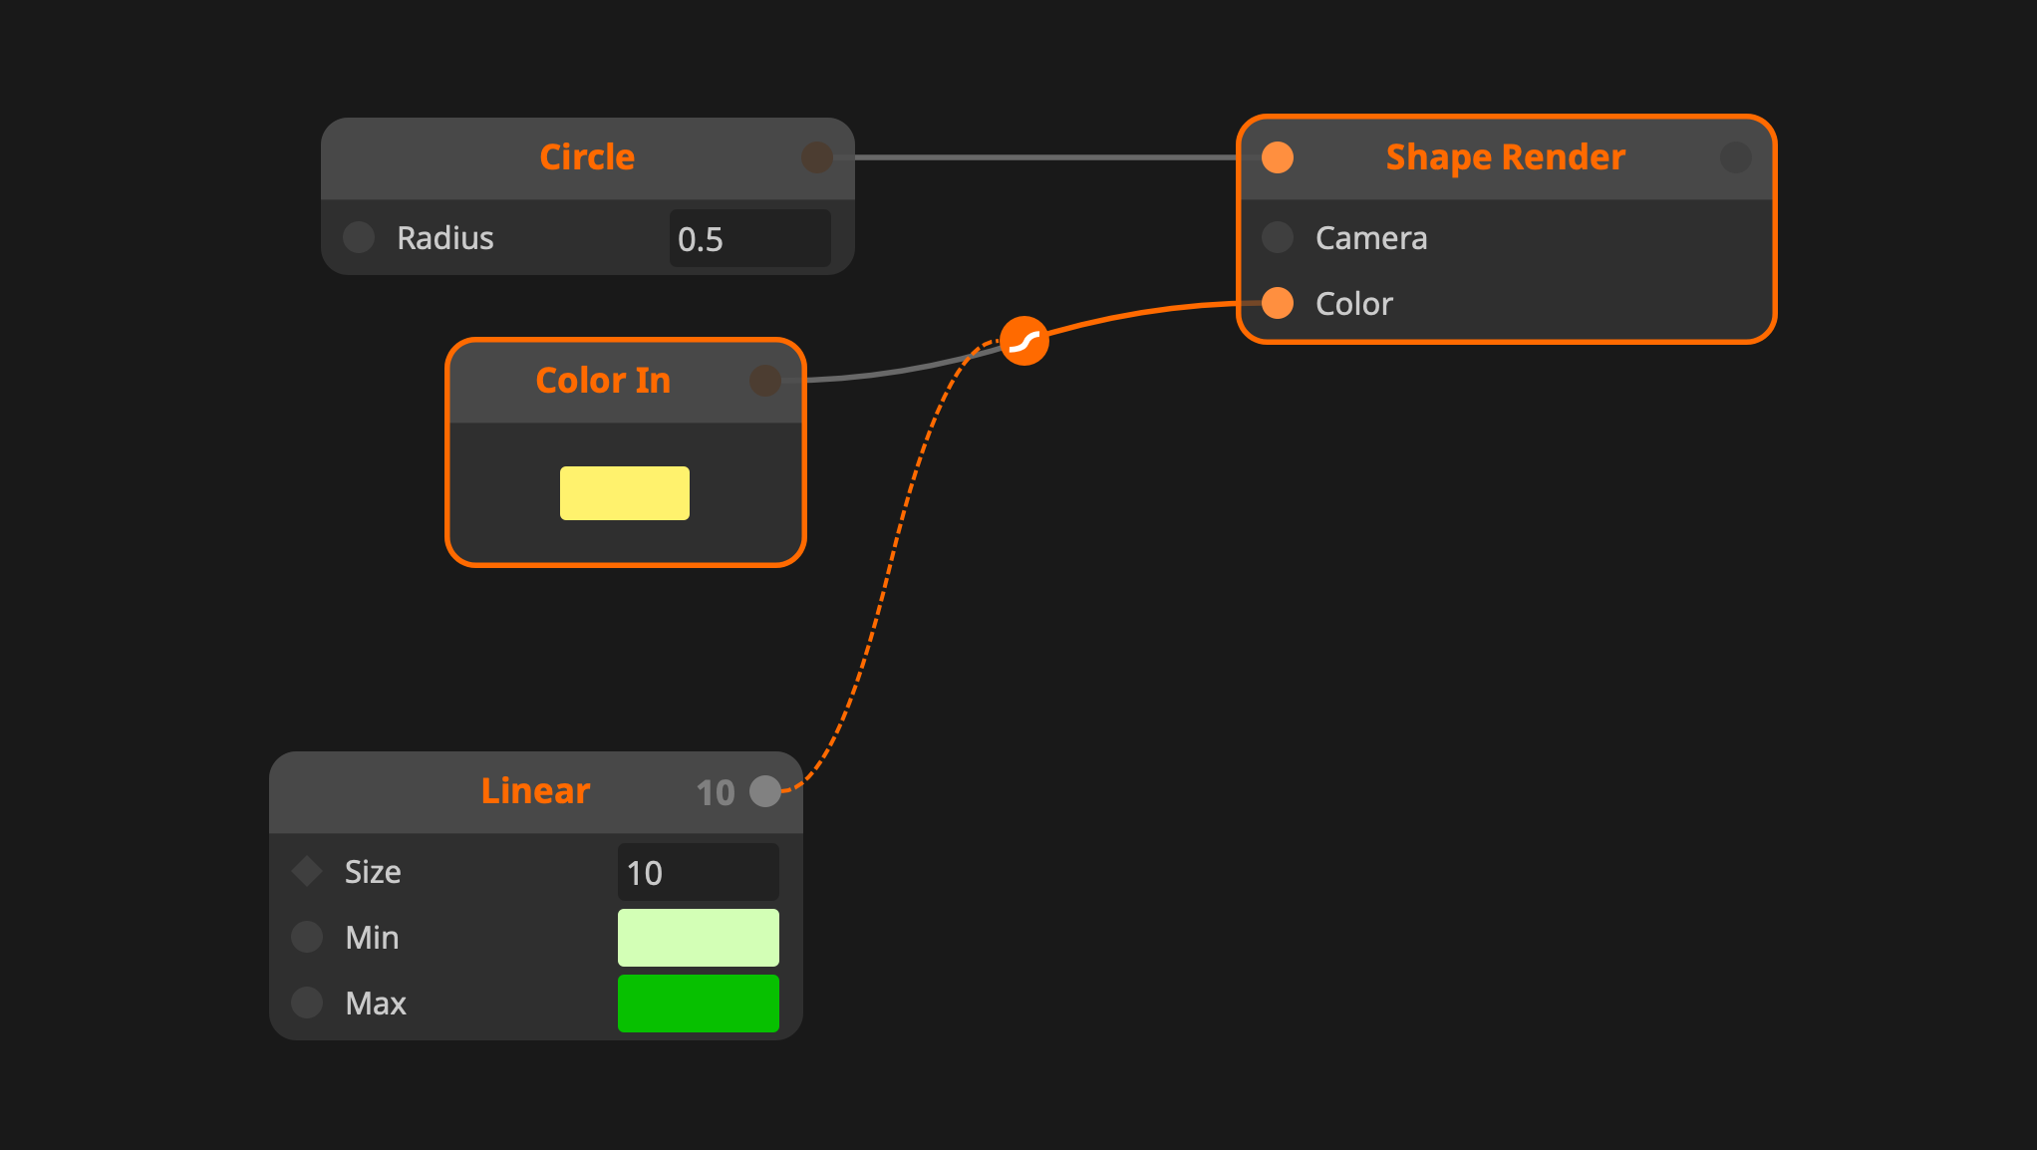This screenshot has width=2037, height=1150.
Task: Click the Size diamond port
Action: 307,871
